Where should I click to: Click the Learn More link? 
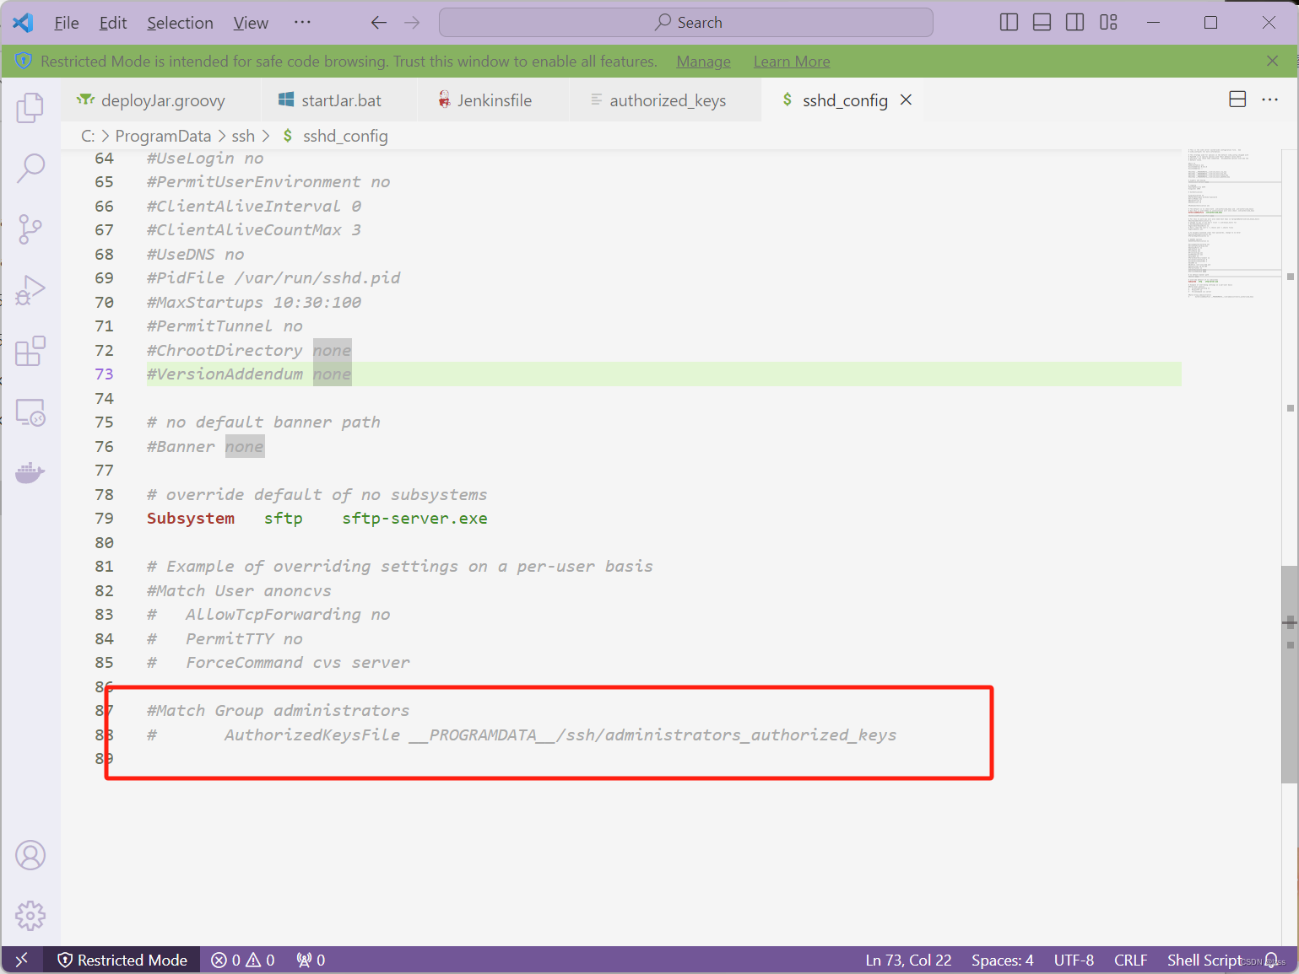(x=792, y=62)
